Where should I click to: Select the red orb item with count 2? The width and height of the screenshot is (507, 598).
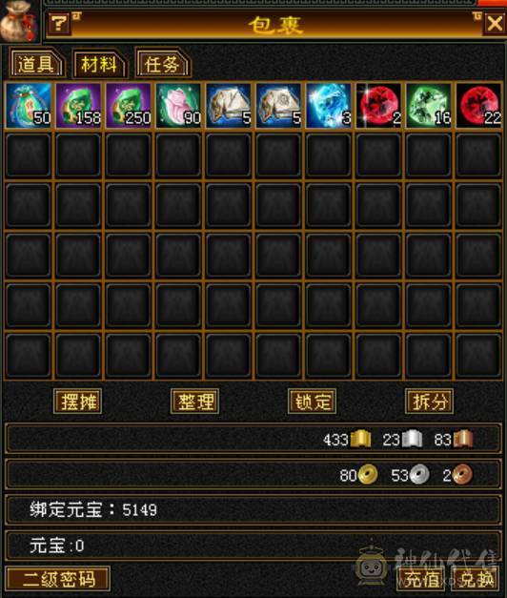click(378, 106)
